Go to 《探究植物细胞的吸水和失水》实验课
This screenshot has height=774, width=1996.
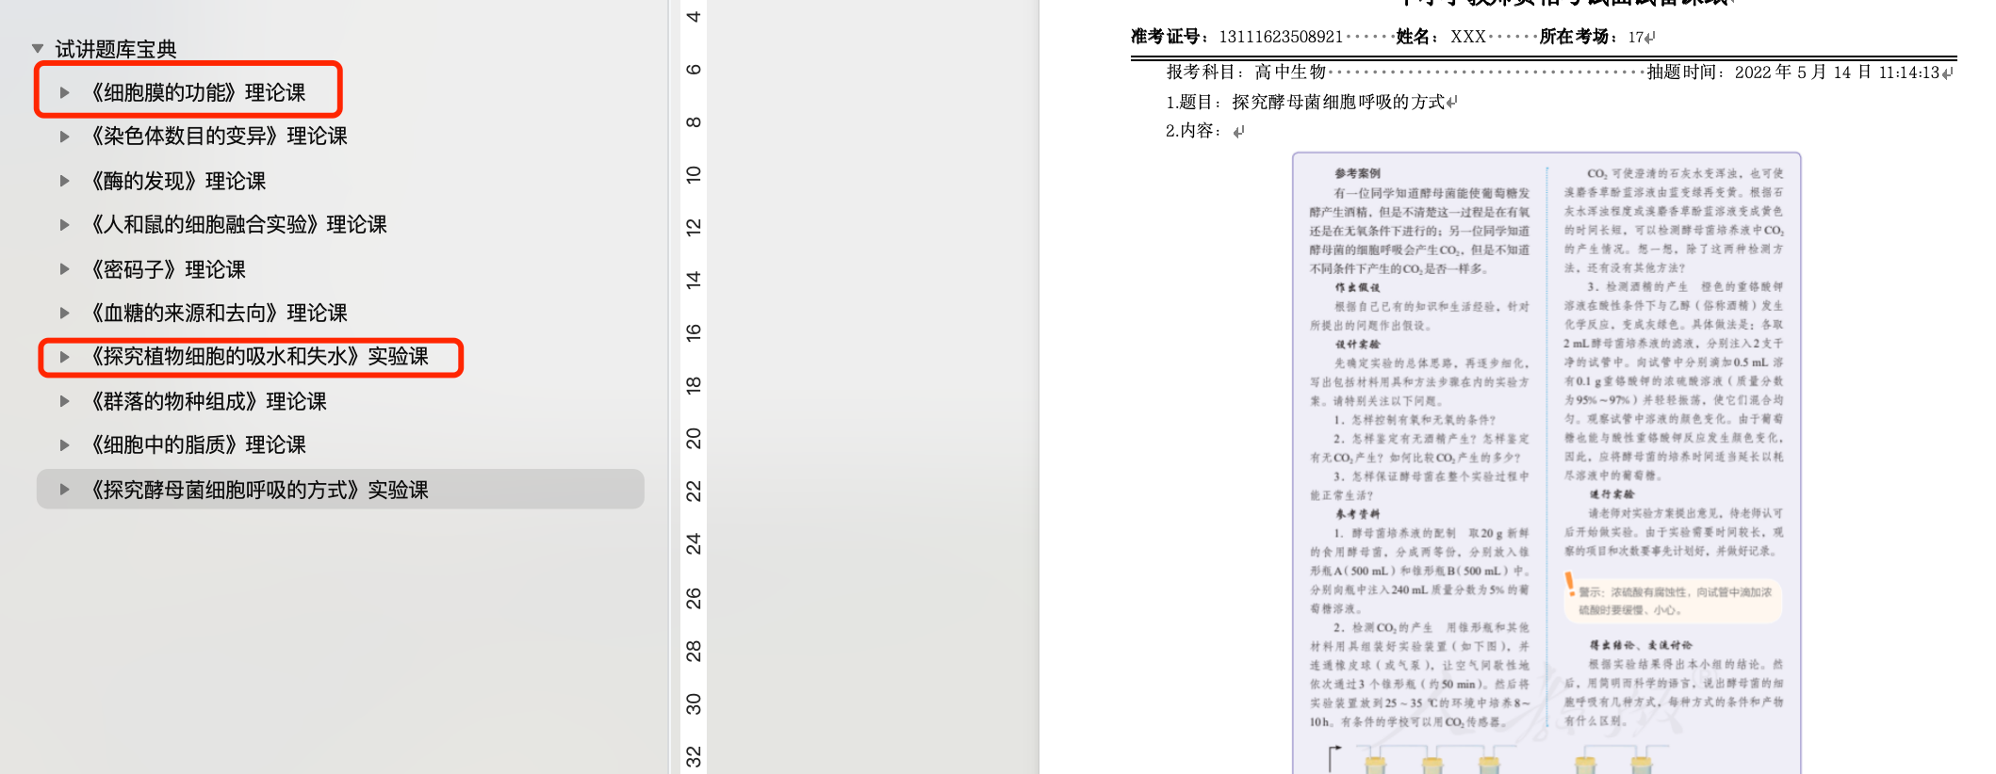(x=259, y=357)
